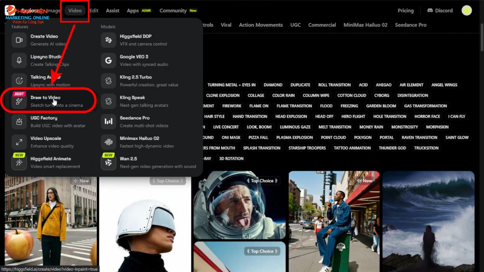
Task: Choose the ANGEL WINGS effect tag
Action: (x=444, y=85)
